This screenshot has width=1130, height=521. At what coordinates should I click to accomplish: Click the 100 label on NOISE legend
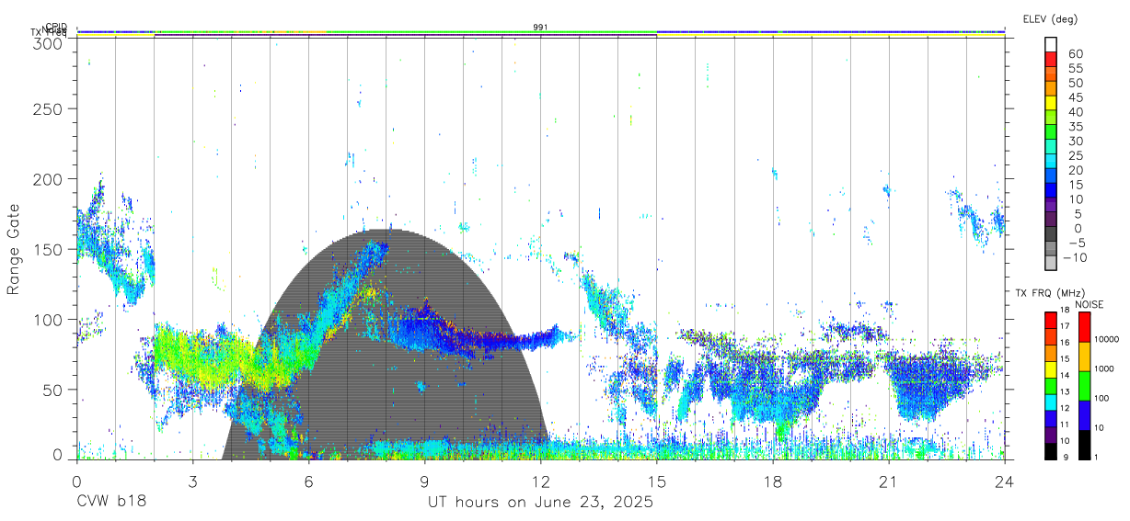1103,398
